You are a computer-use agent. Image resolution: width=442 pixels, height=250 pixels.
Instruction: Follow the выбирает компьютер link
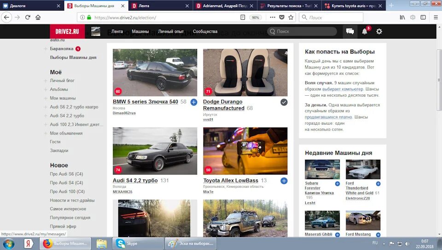[343, 89]
